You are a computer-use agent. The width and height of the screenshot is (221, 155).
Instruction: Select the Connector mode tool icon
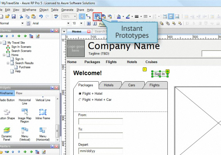(88, 16)
